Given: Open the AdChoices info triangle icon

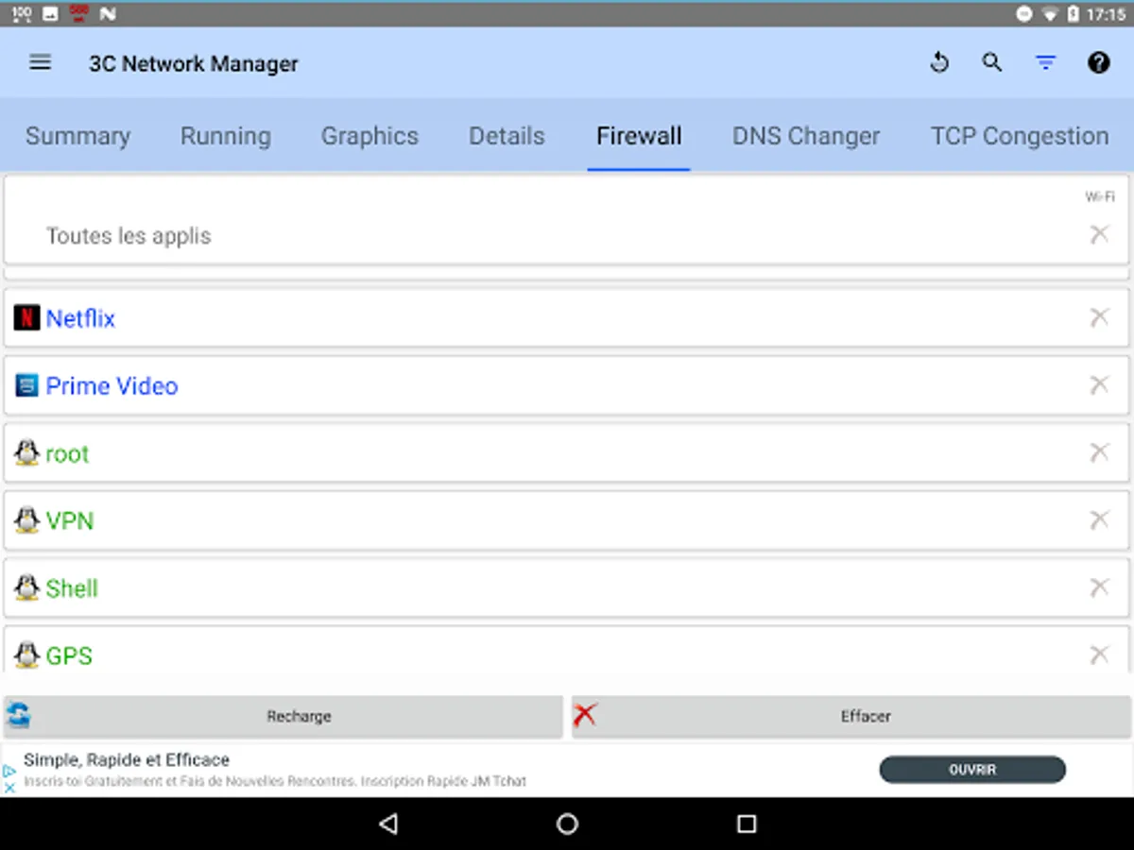Looking at the screenshot, I should (9, 771).
